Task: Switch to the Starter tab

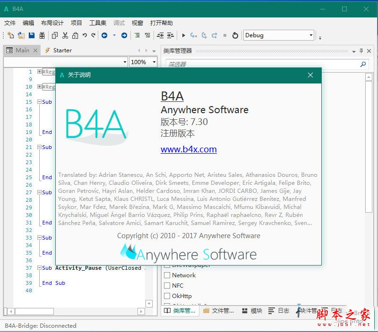Action: [59, 50]
